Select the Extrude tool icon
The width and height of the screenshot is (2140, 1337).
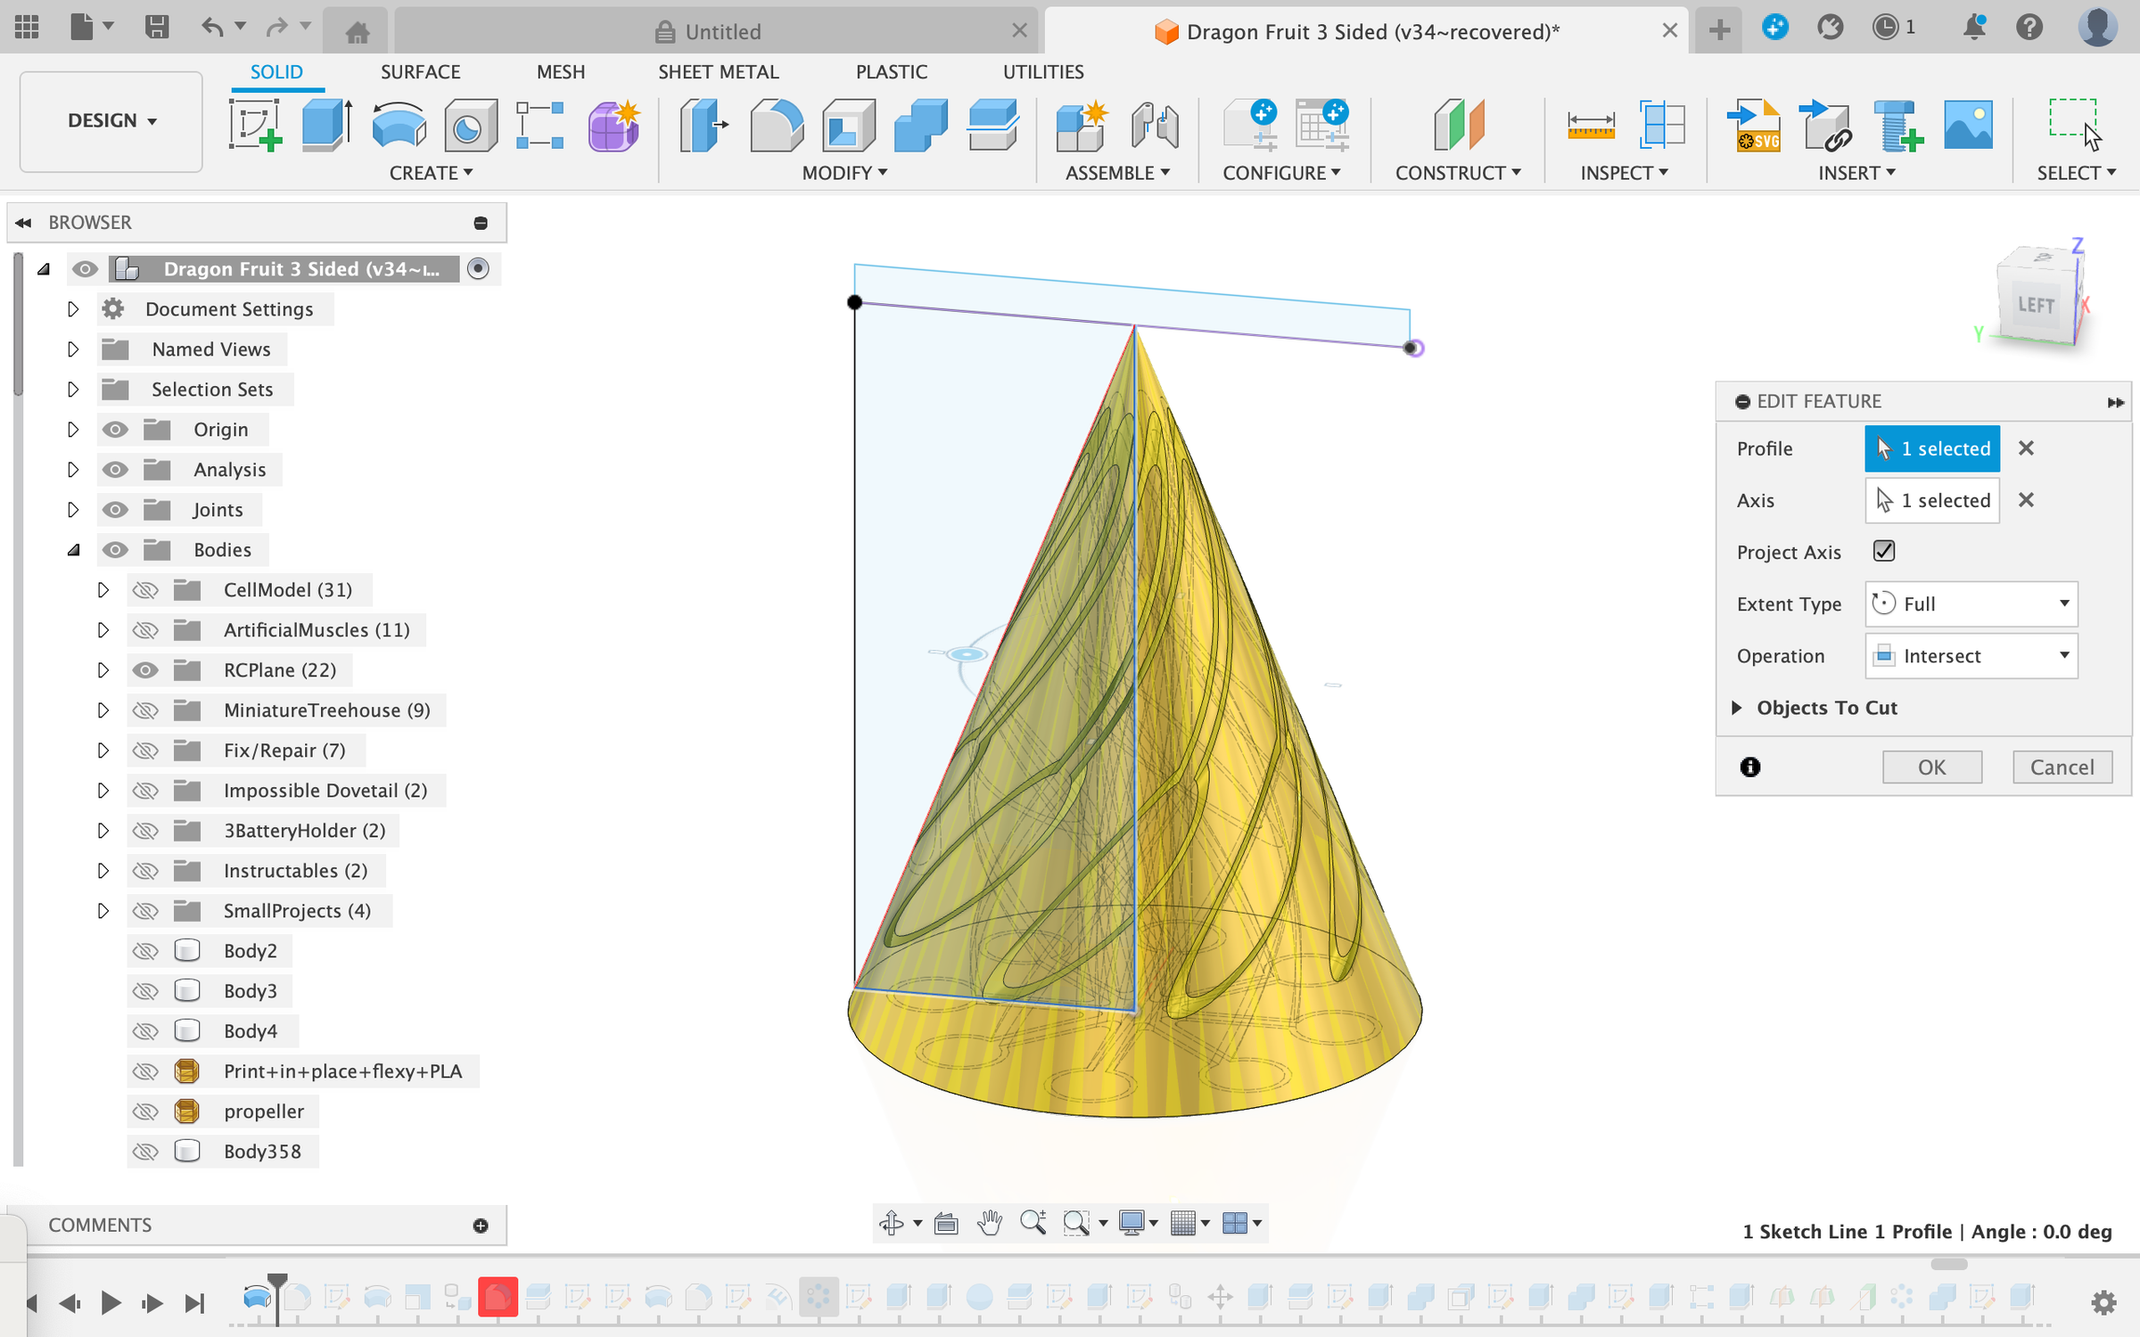click(326, 125)
